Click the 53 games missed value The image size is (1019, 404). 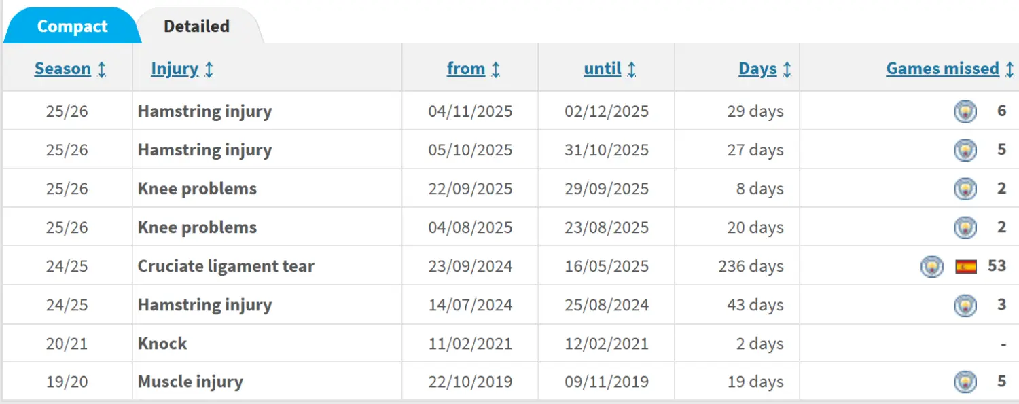pos(997,266)
